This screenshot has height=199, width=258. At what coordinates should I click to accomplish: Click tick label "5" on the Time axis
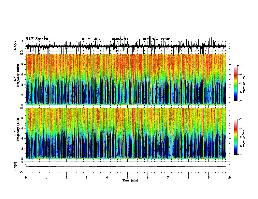coord(127,178)
